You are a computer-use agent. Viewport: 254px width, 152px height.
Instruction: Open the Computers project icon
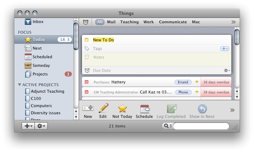tap(27, 106)
